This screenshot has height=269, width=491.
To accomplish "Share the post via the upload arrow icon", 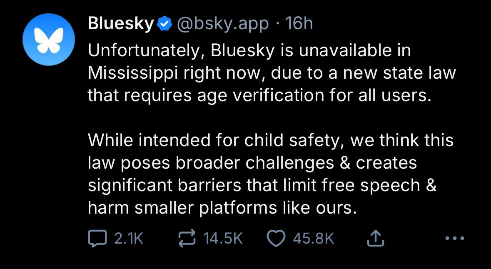I will pyautogui.click(x=375, y=239).
